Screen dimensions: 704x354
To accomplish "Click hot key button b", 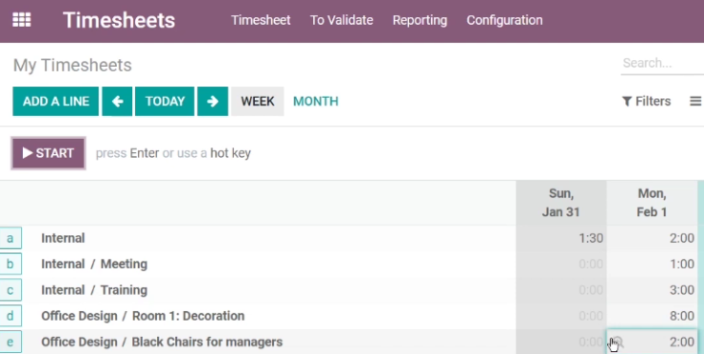I will click(x=10, y=265).
